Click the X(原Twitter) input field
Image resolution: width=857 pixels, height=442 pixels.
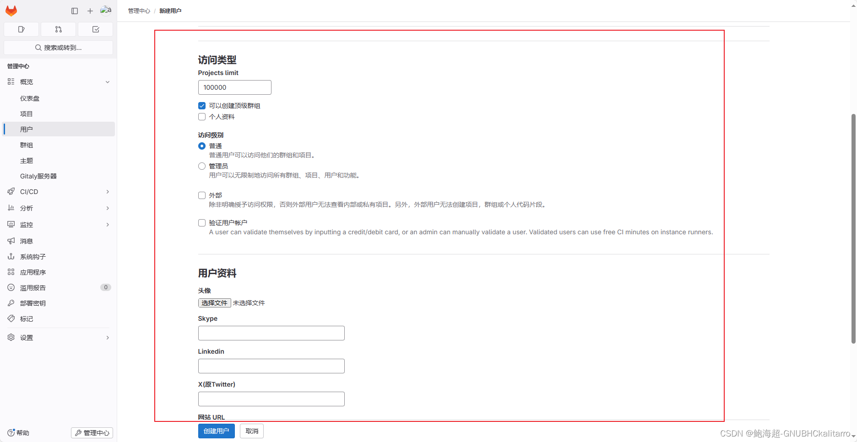tap(271, 399)
